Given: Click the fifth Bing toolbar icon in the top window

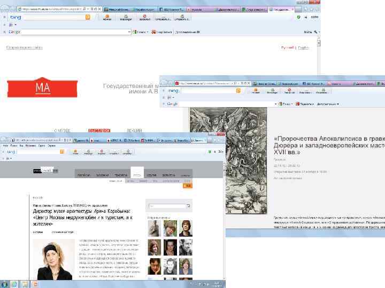Looking at the screenshot, I should (182, 17).
